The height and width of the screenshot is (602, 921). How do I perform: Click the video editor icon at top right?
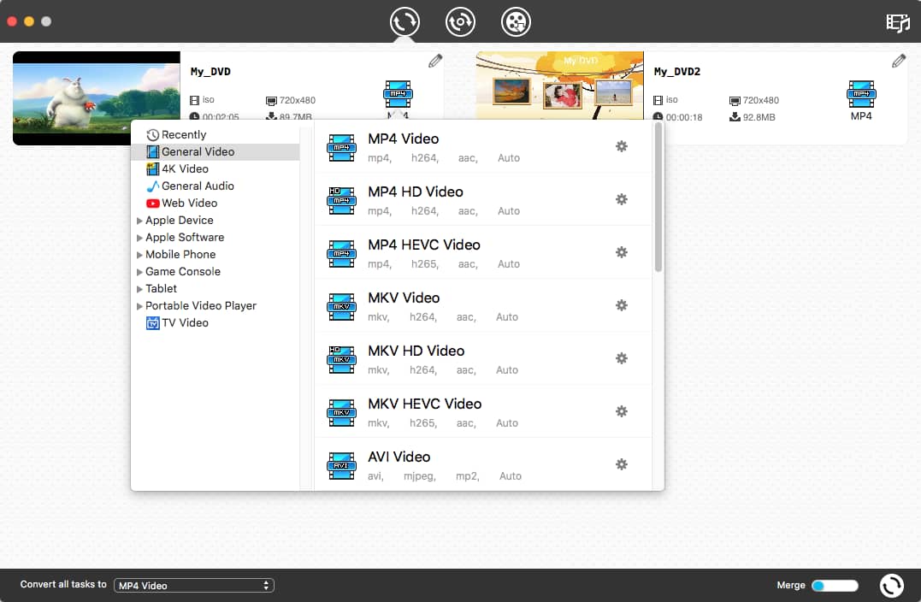coord(896,23)
